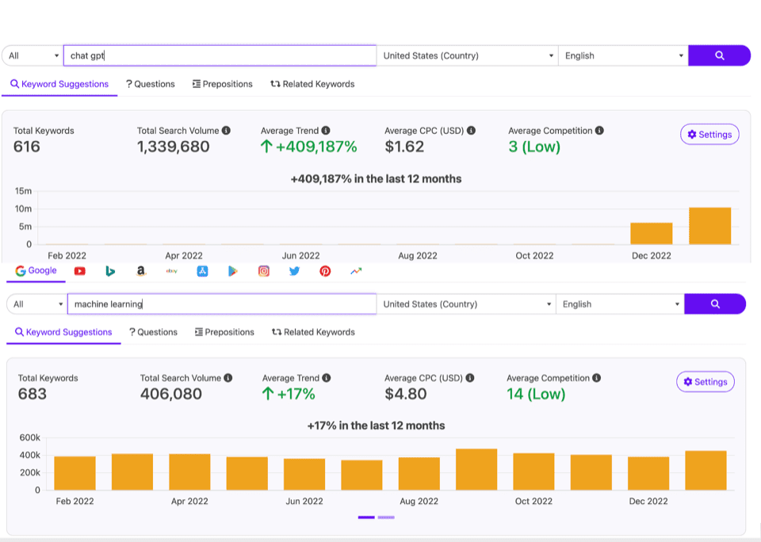Click the Google tab

coord(36,271)
